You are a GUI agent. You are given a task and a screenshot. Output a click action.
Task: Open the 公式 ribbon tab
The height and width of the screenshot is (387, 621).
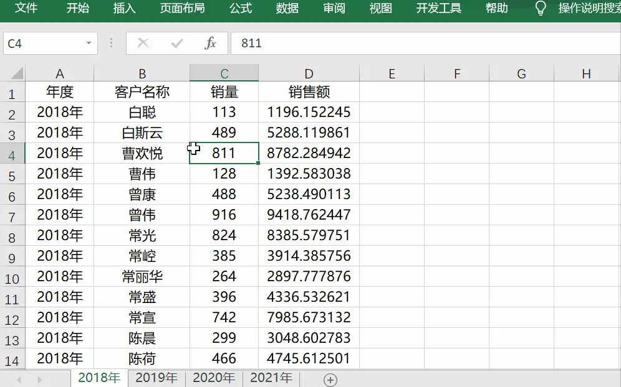click(x=241, y=8)
